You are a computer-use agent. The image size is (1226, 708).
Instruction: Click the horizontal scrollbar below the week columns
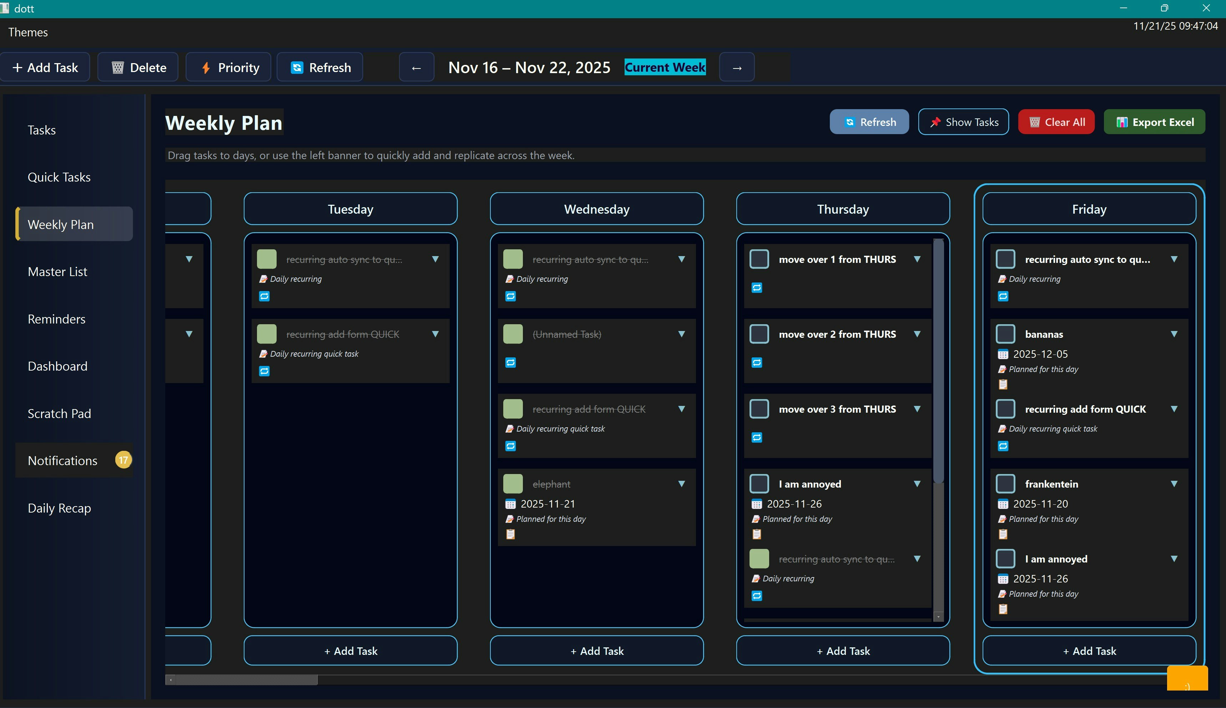(243, 680)
